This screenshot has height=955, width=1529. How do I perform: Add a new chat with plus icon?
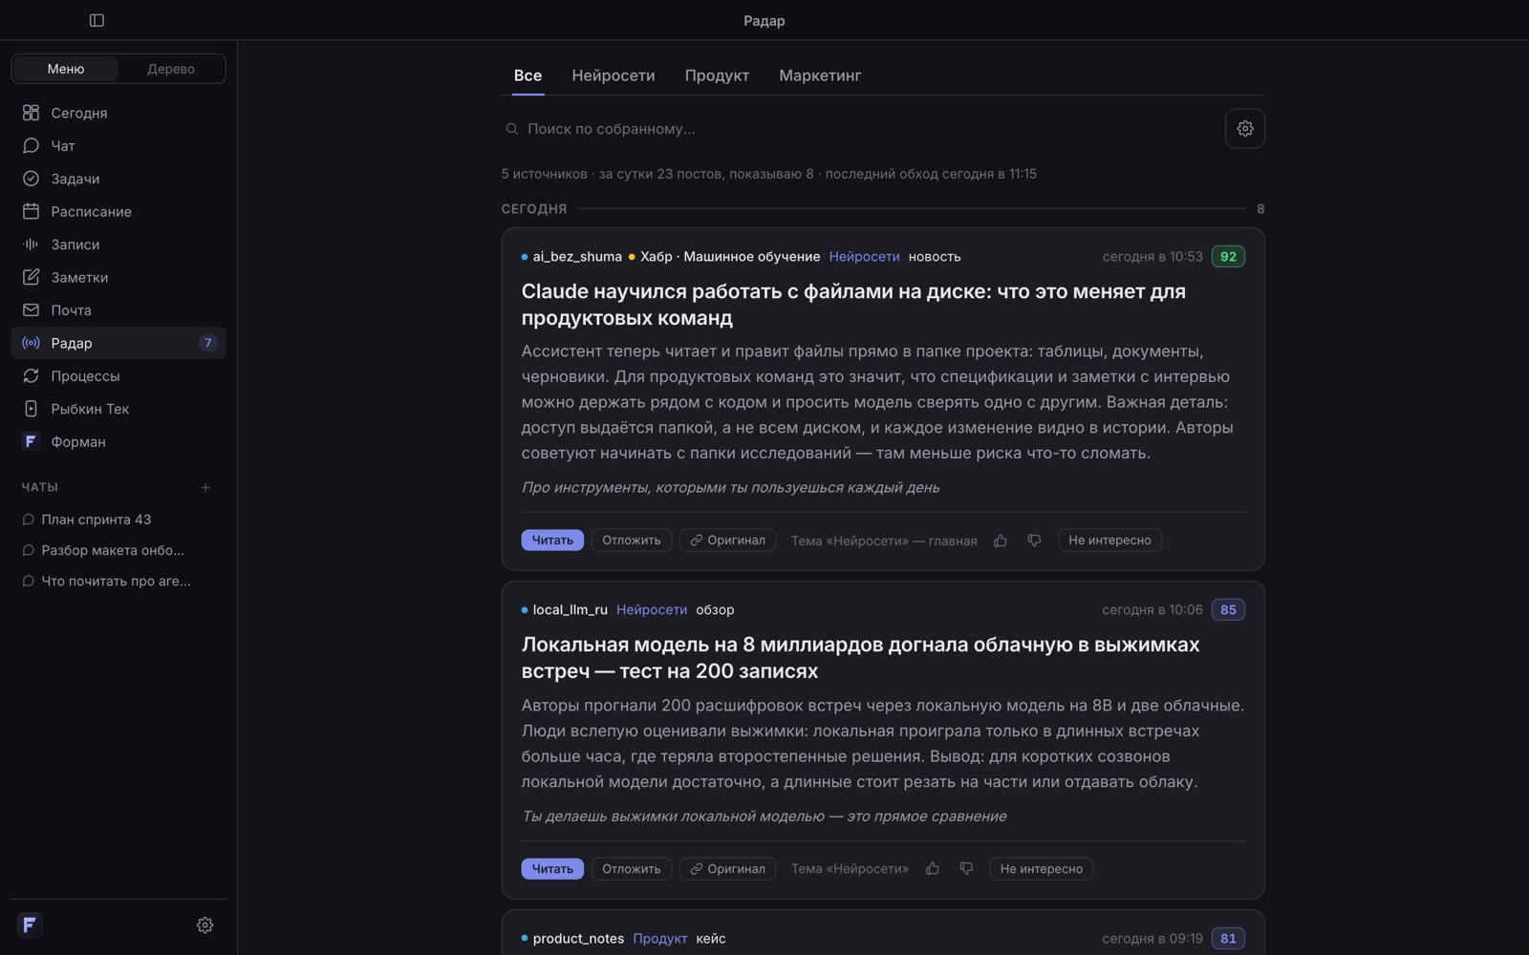[x=205, y=487]
